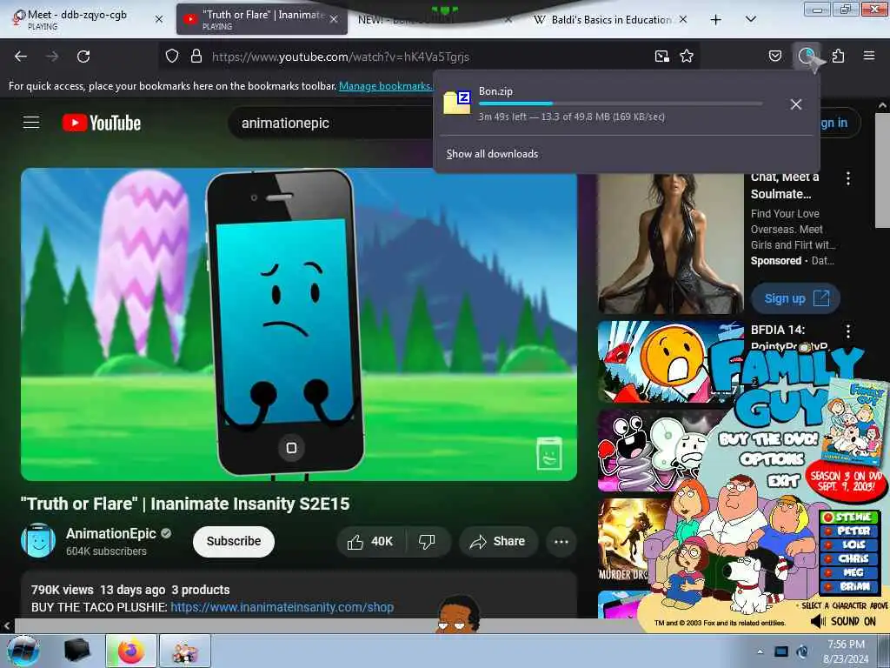Open Family Guy app in taskbar
The width and height of the screenshot is (890, 668).
(x=185, y=651)
